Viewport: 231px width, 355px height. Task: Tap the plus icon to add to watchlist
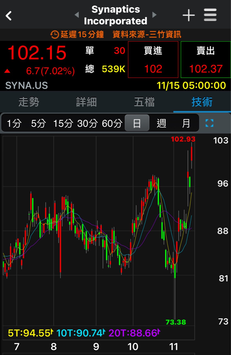pos(189,16)
